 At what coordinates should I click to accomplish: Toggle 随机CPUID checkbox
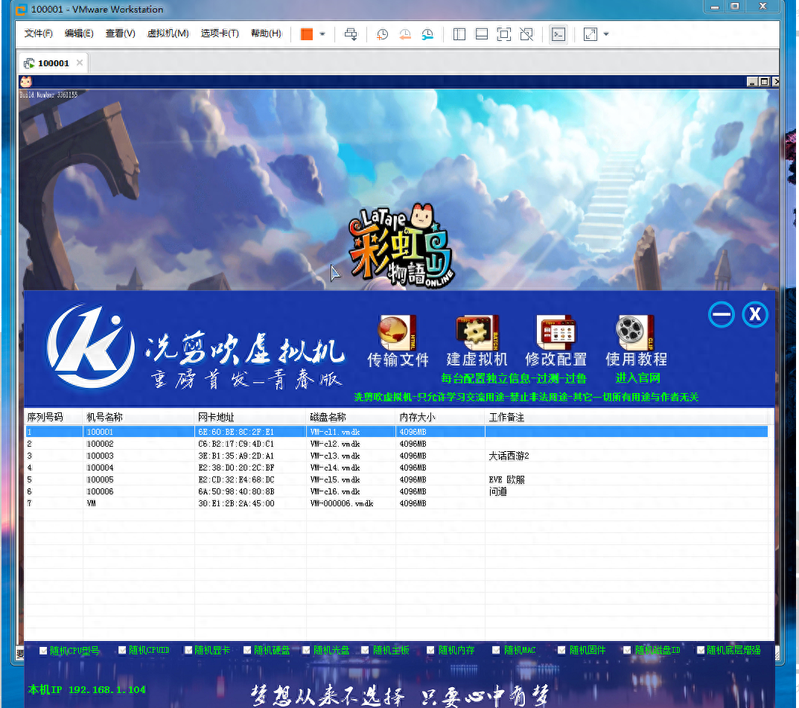pyautogui.click(x=122, y=651)
